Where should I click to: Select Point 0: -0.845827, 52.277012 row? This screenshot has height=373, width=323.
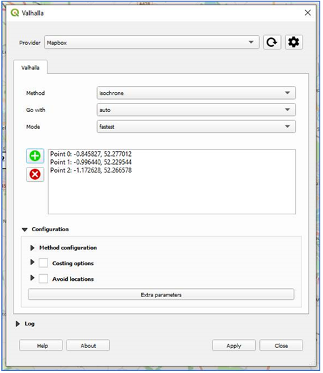click(x=172, y=154)
